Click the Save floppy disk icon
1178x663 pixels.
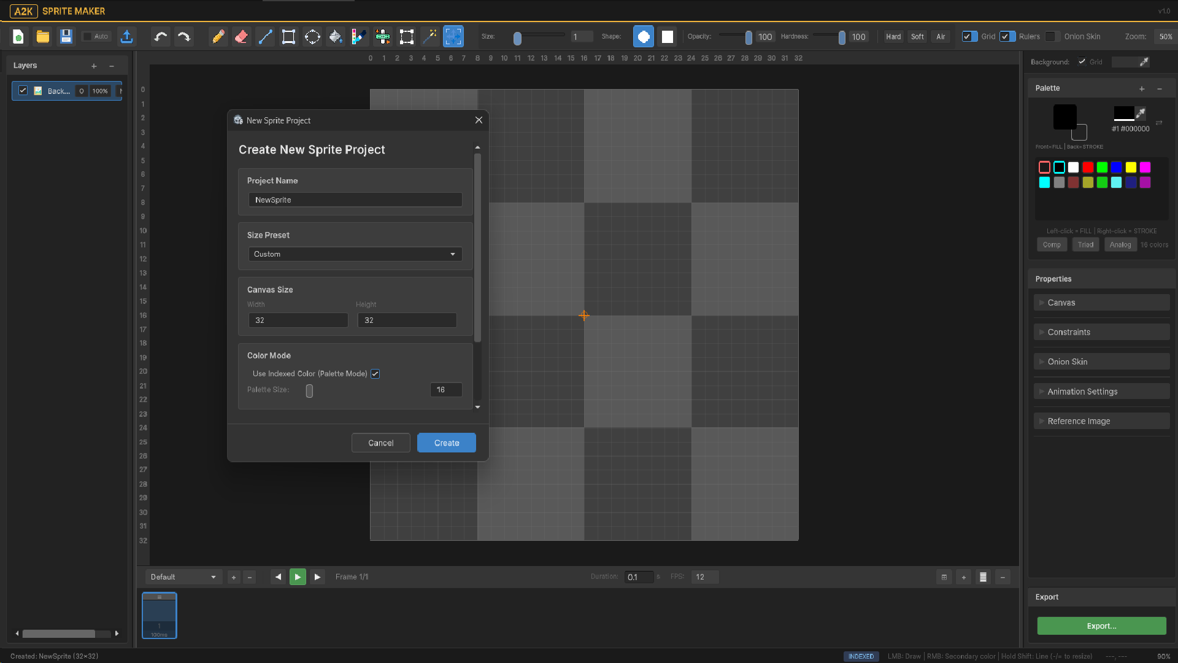click(66, 37)
